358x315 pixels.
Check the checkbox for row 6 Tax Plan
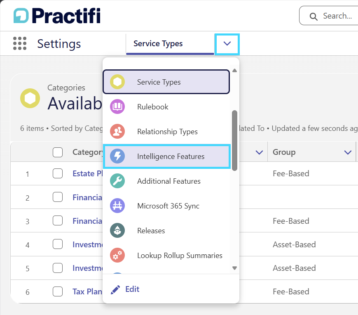point(58,291)
